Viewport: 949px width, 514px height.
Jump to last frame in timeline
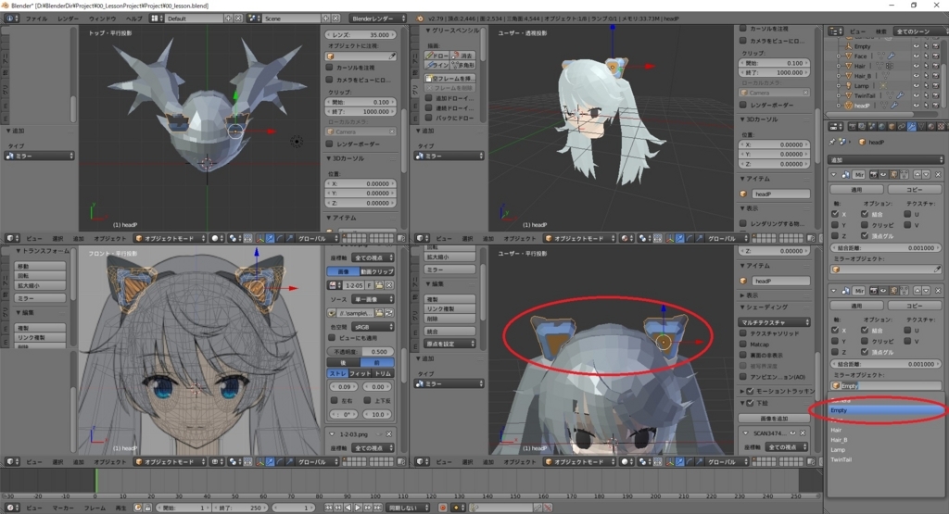(x=378, y=508)
